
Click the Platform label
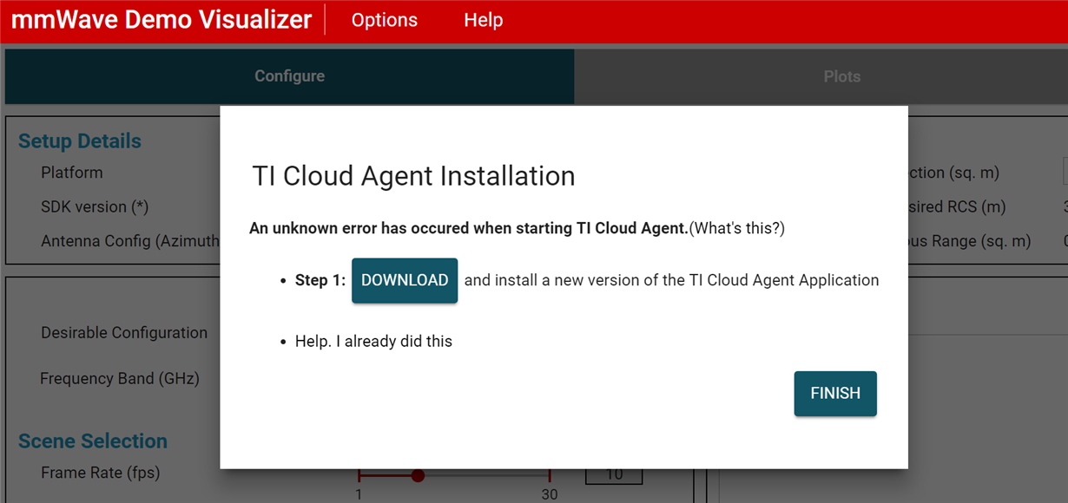tap(72, 173)
